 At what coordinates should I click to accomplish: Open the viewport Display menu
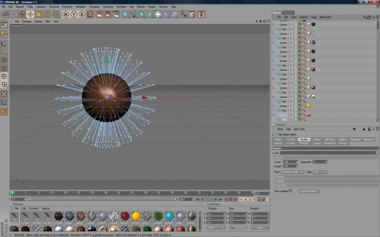point(38,21)
